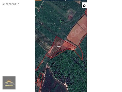This screenshot has width=122, height=92.
Task: Select the highlighted parcel number label on the map
Action: pyautogui.click(x=59, y=47)
